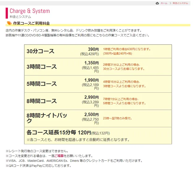Click the 23時～翌7時のみ受付 note
The image size is (194, 176).
point(117,118)
